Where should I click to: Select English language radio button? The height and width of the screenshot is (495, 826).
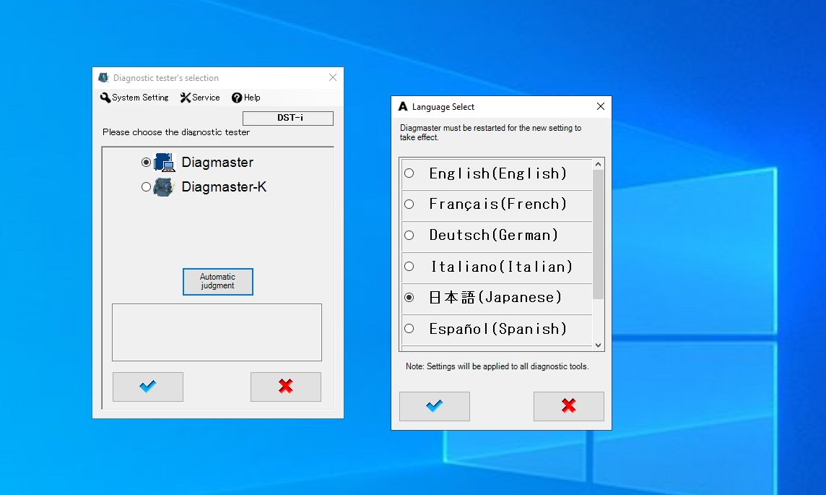click(409, 173)
